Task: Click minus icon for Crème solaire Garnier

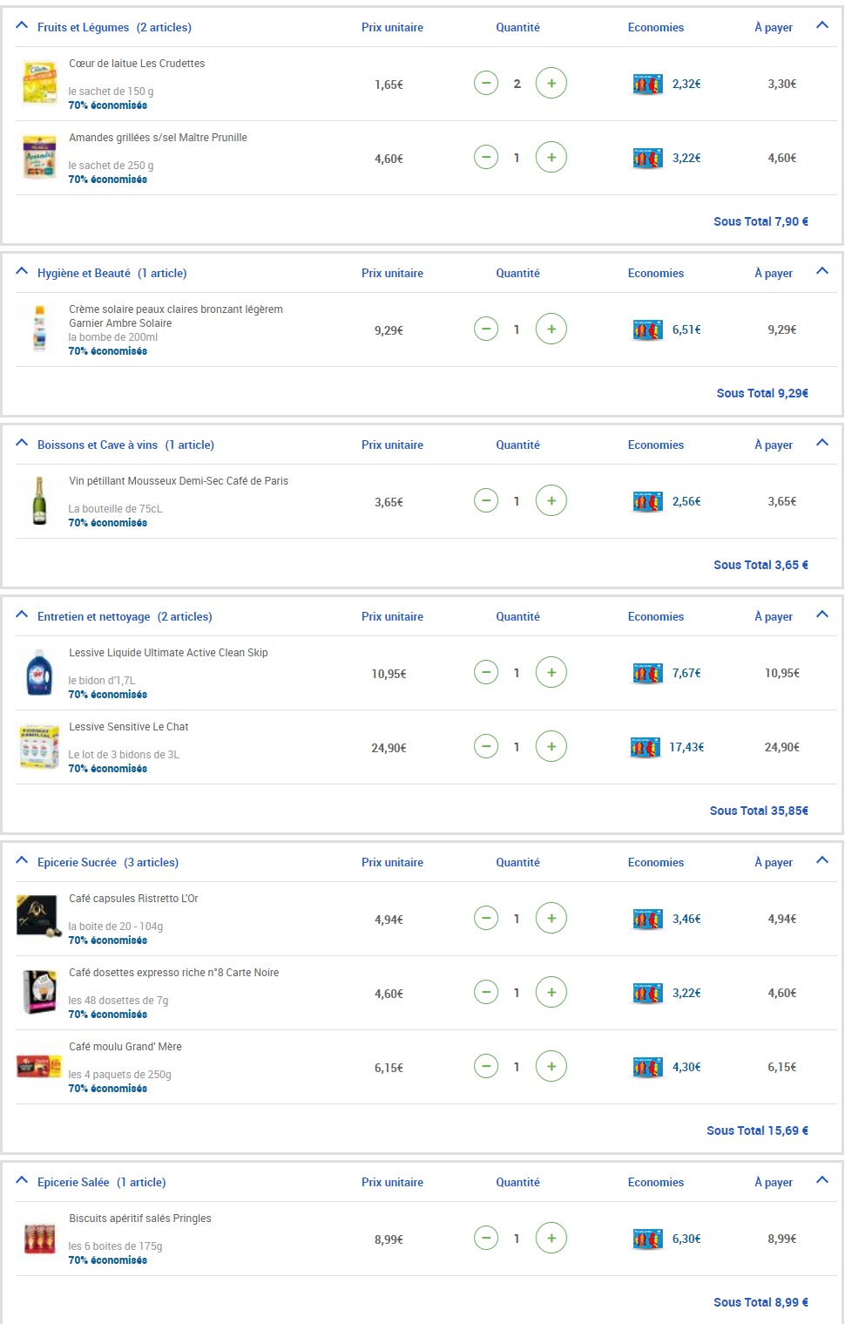Action: [x=486, y=329]
